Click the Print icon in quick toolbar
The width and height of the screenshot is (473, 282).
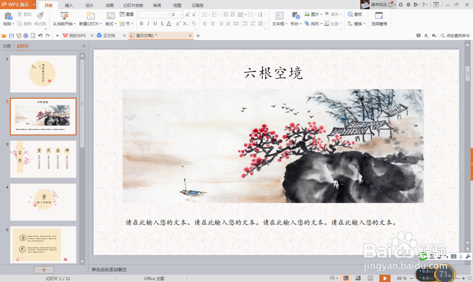pos(26,35)
